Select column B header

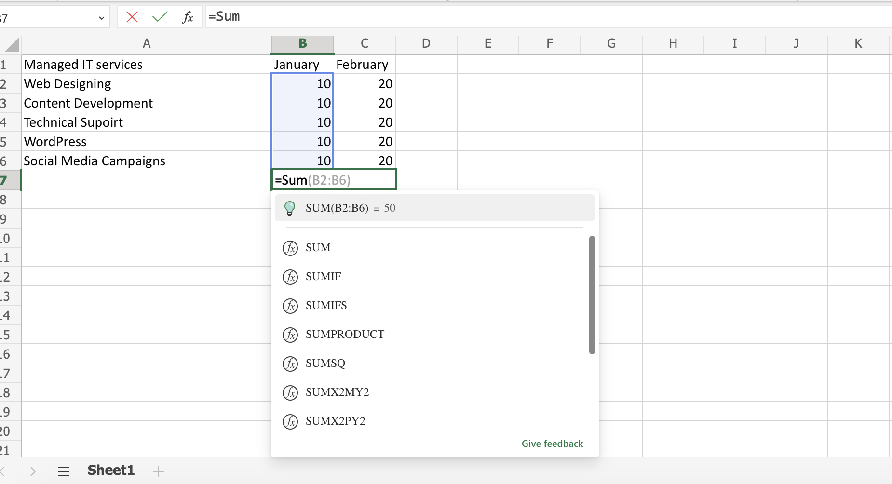coord(303,44)
